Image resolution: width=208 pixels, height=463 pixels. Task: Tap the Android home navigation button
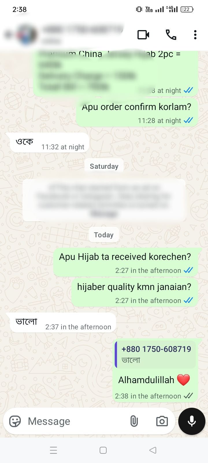point(103,450)
